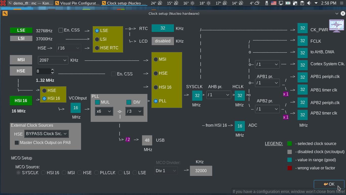
Task: Expand the AHB prescaler dropdown
Action: point(218,95)
